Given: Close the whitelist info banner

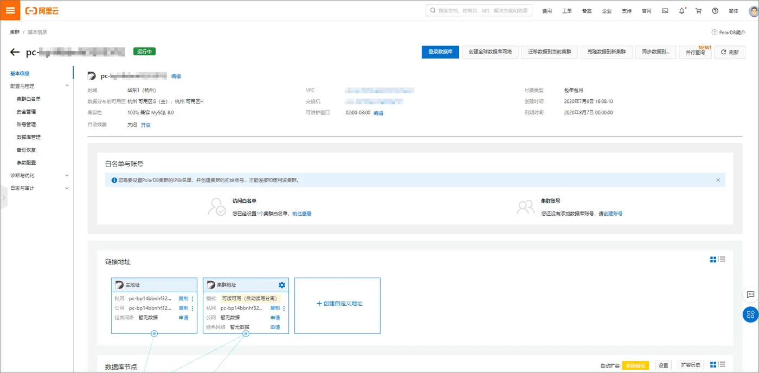Looking at the screenshot, I should coord(718,180).
